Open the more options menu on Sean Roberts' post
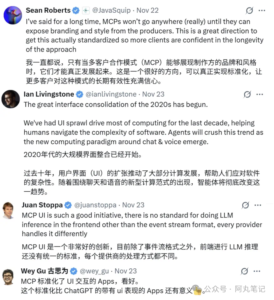The image size is (274, 300). 262,10
